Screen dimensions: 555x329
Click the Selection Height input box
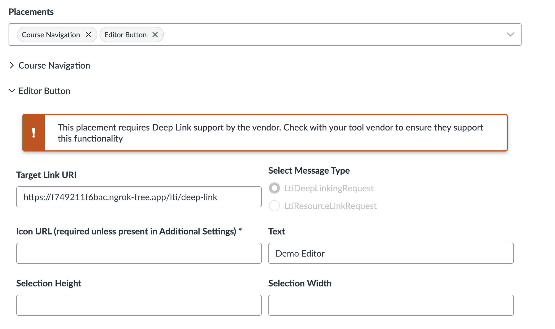[139, 305]
